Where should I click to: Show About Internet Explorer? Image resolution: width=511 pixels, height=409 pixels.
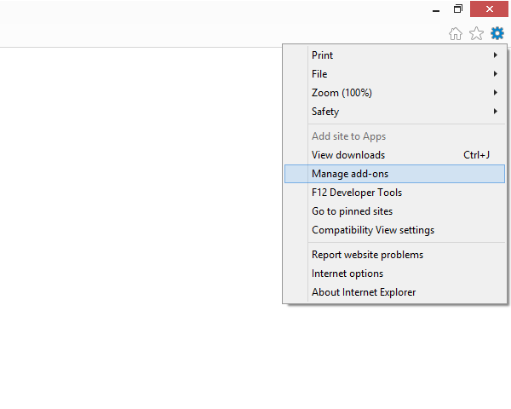click(x=364, y=292)
